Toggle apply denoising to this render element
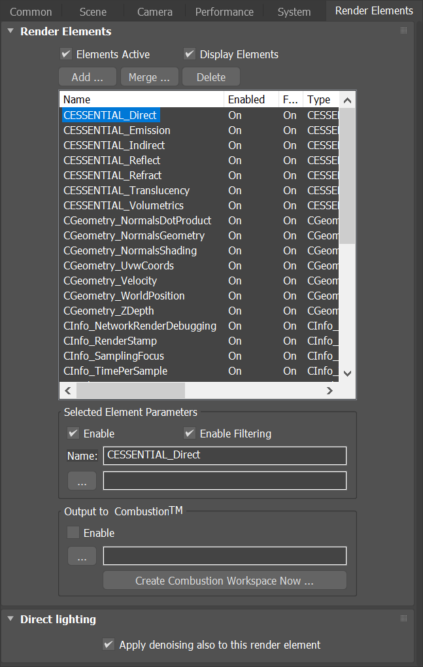The image size is (423, 667). pos(109,644)
